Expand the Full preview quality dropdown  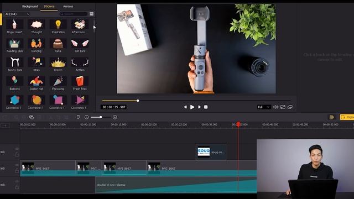point(264,107)
